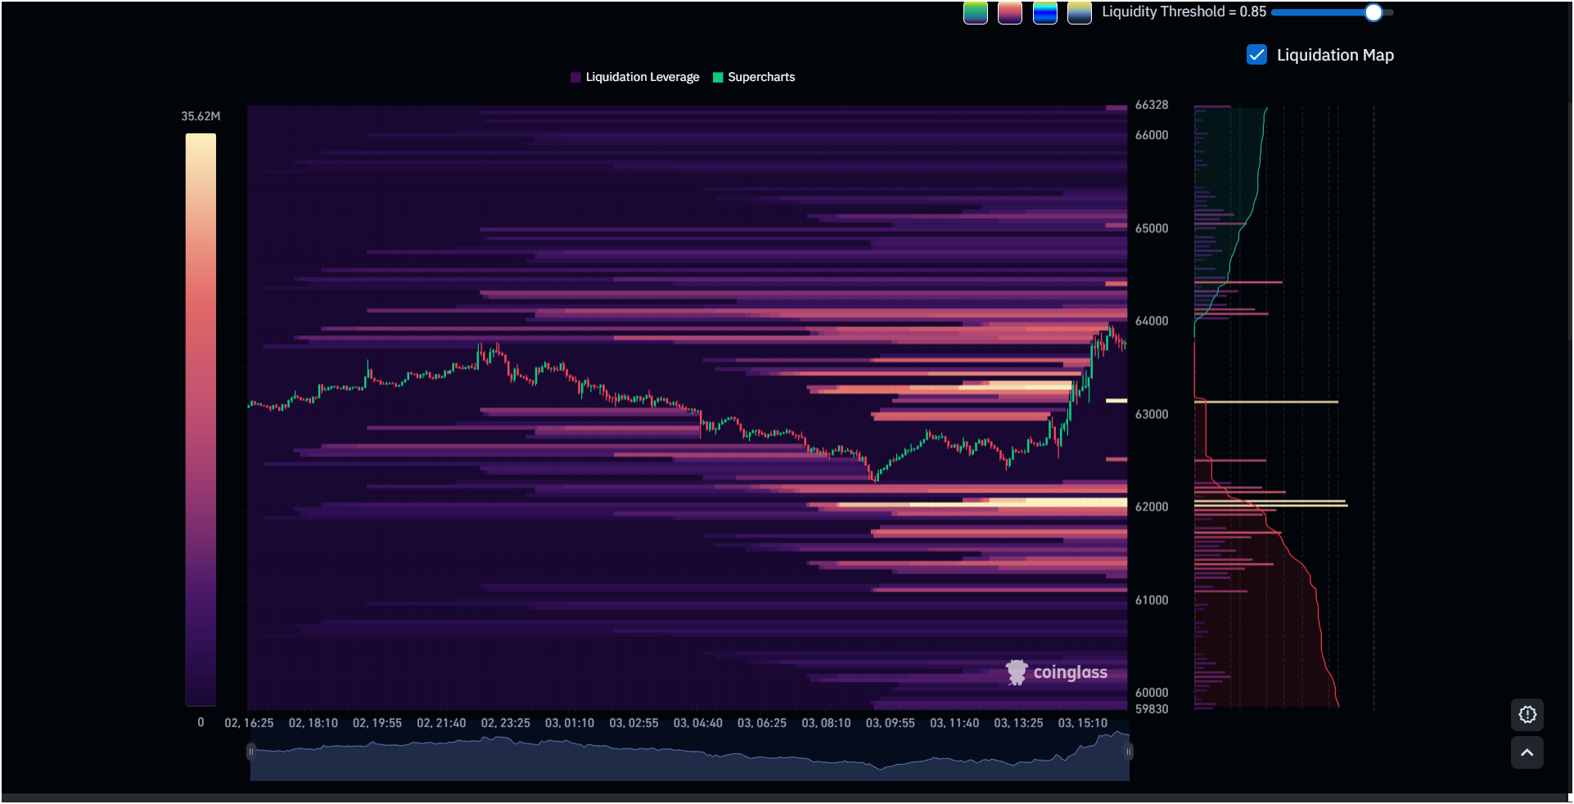Click the heatmap color scale gradient bar
The width and height of the screenshot is (1574, 804).
tap(201, 420)
